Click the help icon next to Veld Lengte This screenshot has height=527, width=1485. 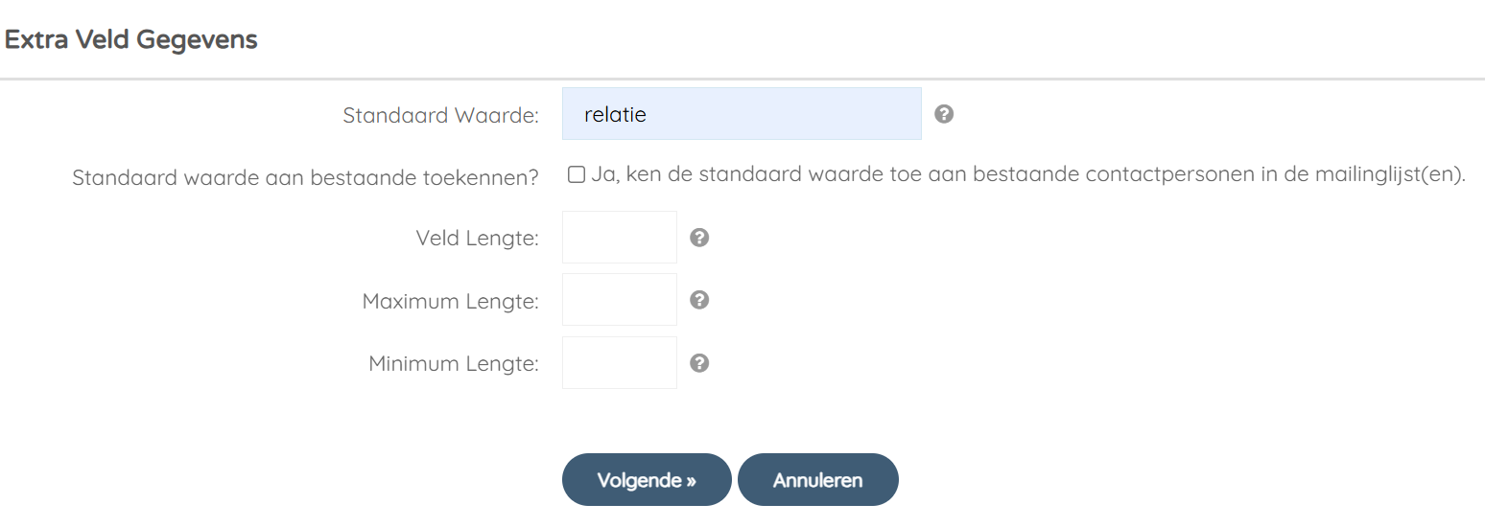tap(699, 238)
